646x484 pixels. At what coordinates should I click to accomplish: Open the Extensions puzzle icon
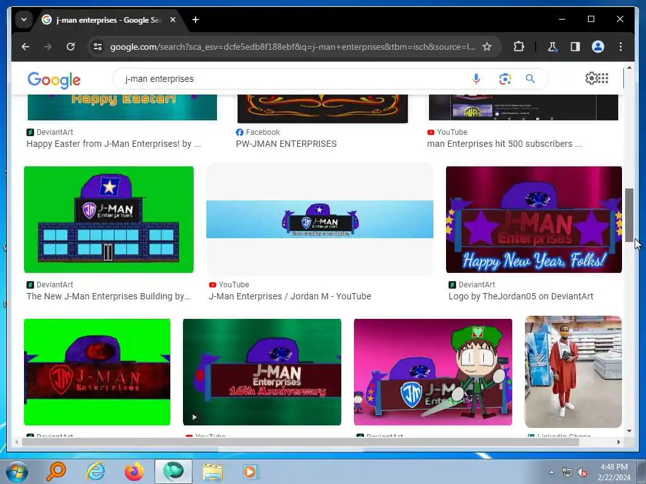coord(519,47)
